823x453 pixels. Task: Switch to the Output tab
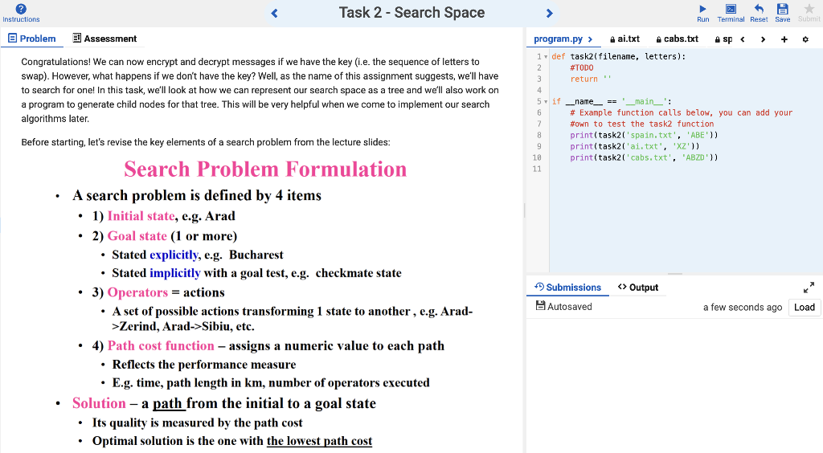click(x=638, y=288)
